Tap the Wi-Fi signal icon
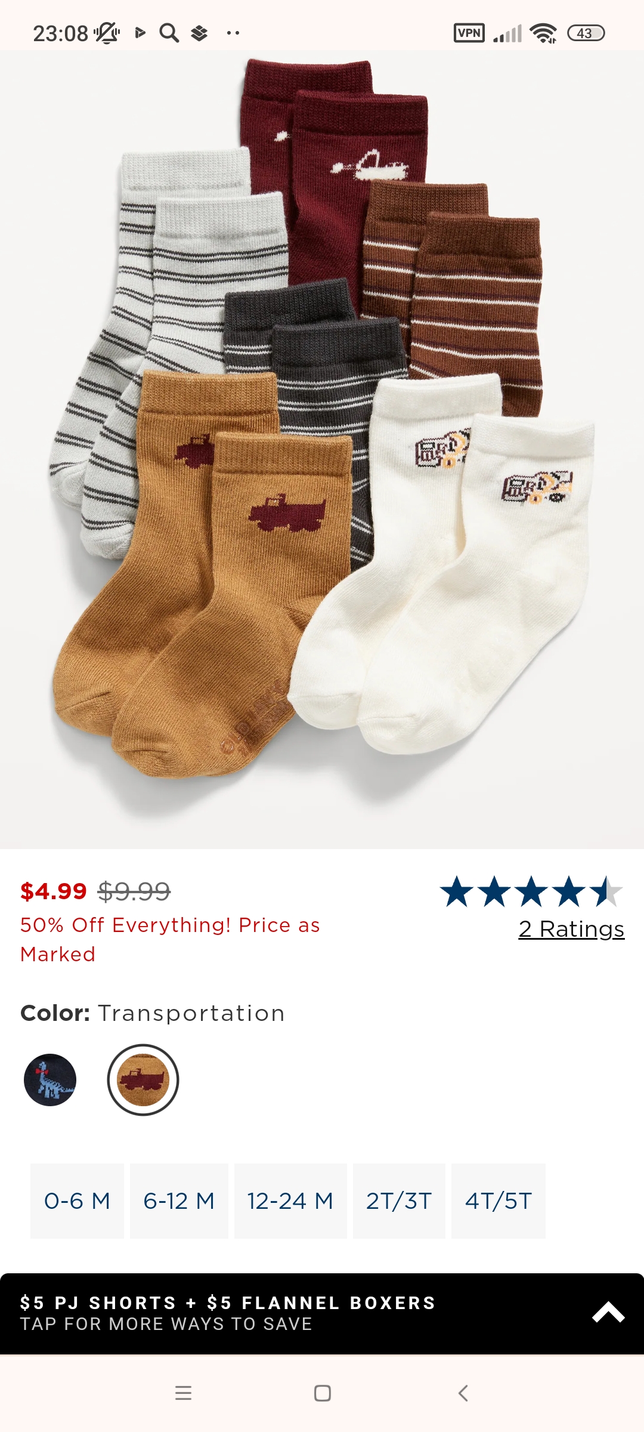This screenshot has height=1432, width=644. (543, 33)
